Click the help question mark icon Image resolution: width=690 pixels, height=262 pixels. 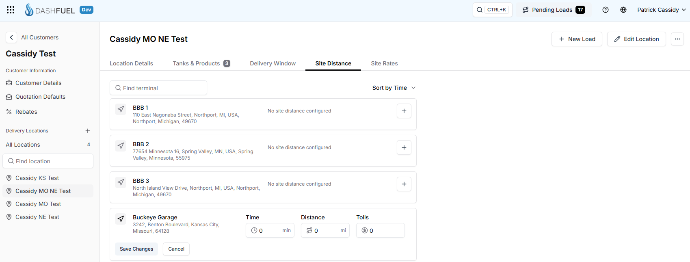pos(605,10)
